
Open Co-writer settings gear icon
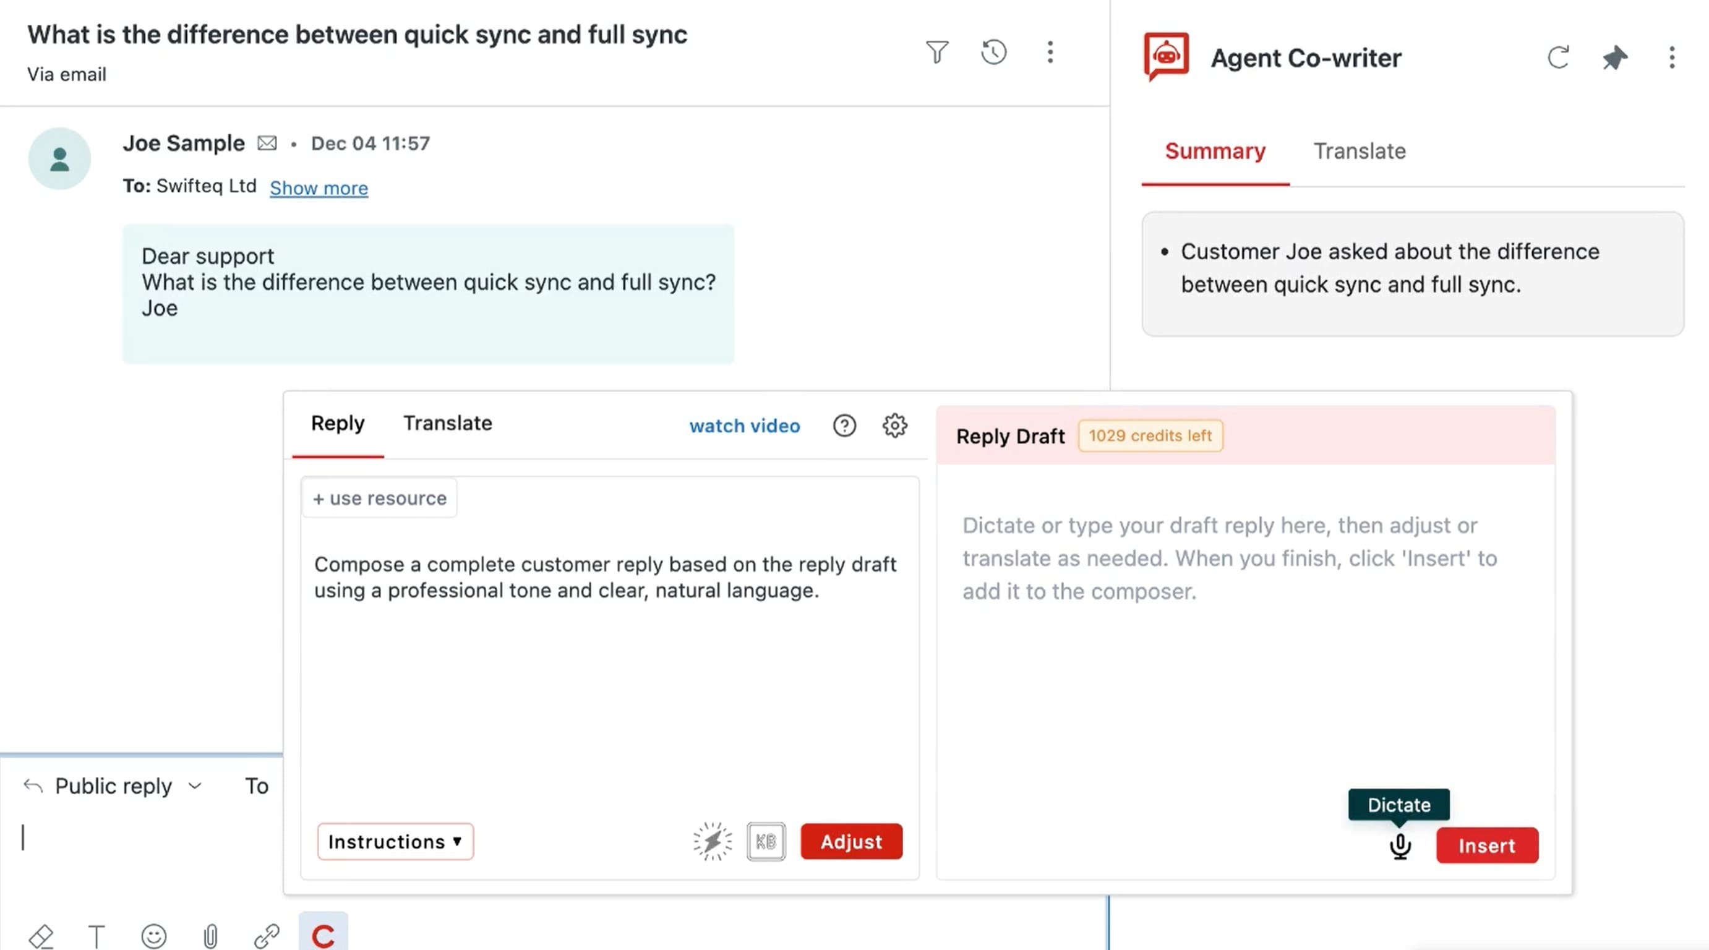click(894, 426)
